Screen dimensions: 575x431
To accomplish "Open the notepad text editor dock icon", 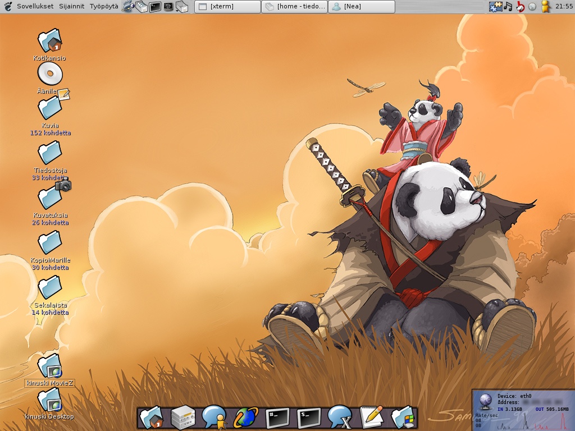I will click(372, 417).
